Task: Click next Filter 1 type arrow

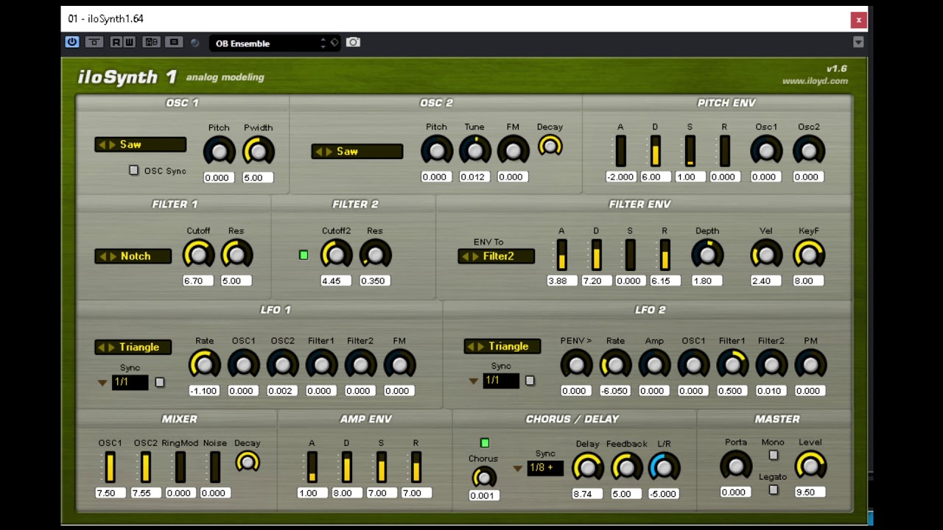Action: click(113, 256)
